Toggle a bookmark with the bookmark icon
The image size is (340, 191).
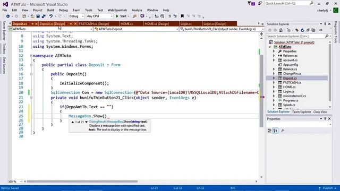click(182, 16)
